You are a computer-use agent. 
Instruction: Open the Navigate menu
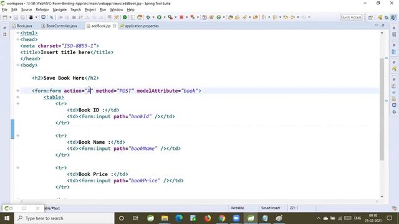(x=60, y=10)
